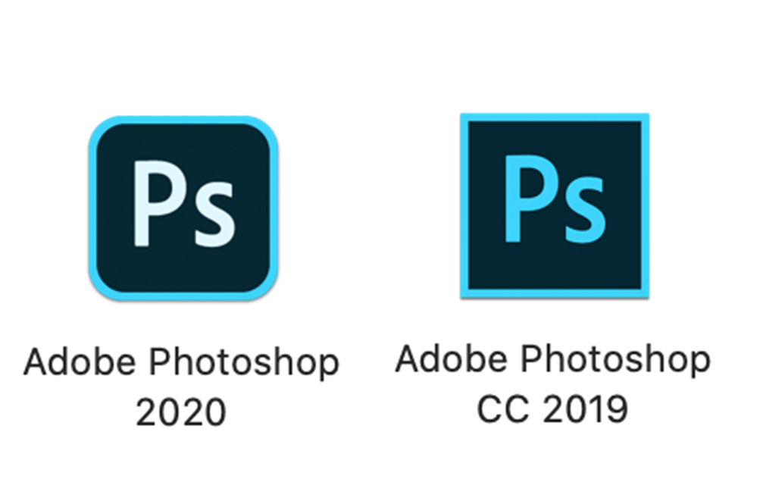Click cyan border of square Photoshop icon

coord(555,117)
